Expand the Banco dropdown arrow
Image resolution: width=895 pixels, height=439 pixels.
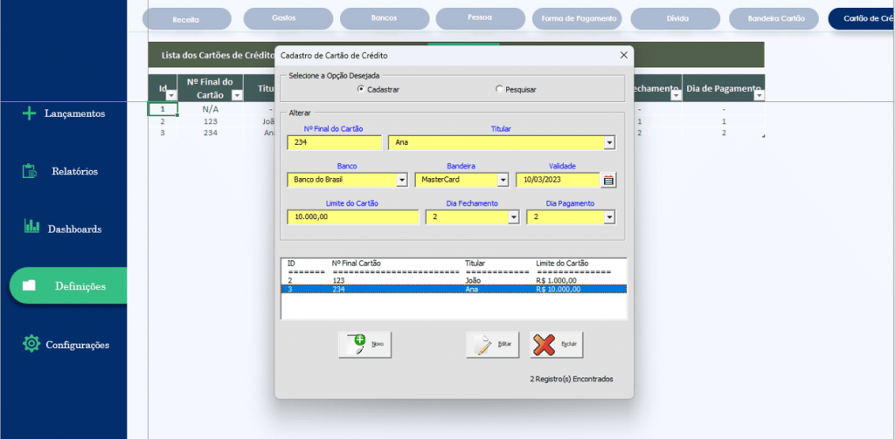(402, 180)
